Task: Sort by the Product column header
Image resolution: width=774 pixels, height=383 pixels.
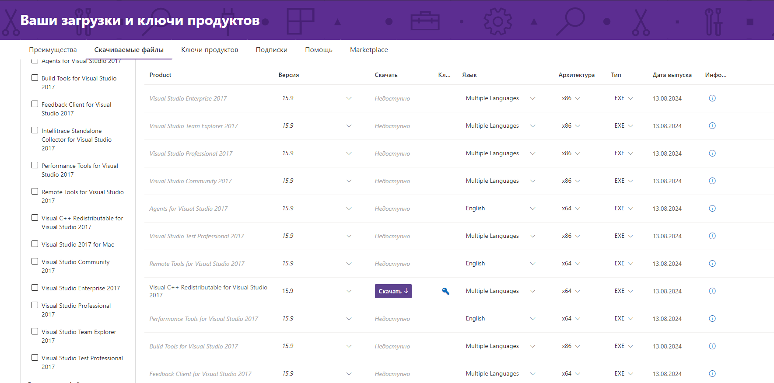Action: (x=160, y=75)
